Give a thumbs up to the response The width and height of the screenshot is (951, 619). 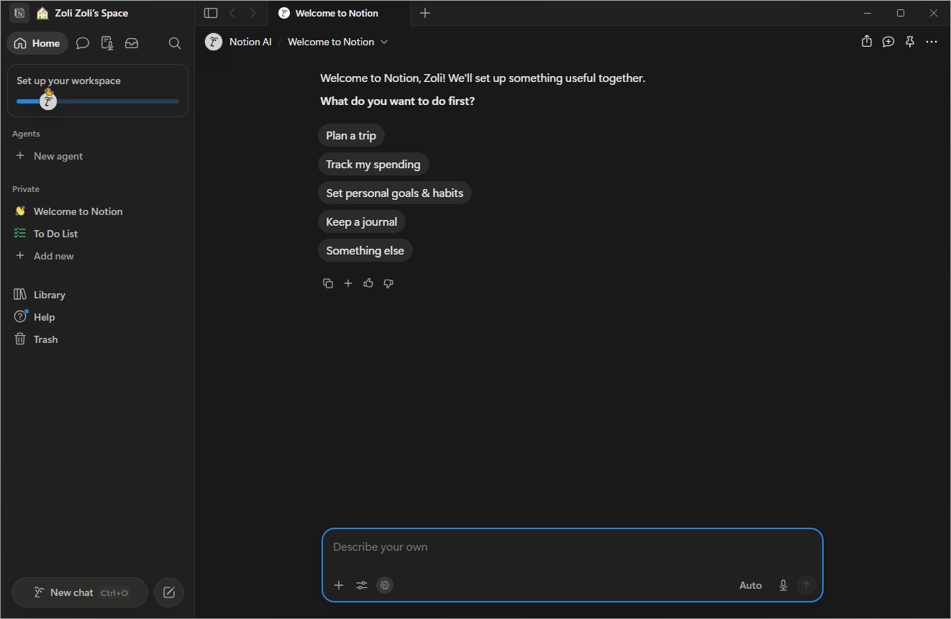pyautogui.click(x=368, y=283)
